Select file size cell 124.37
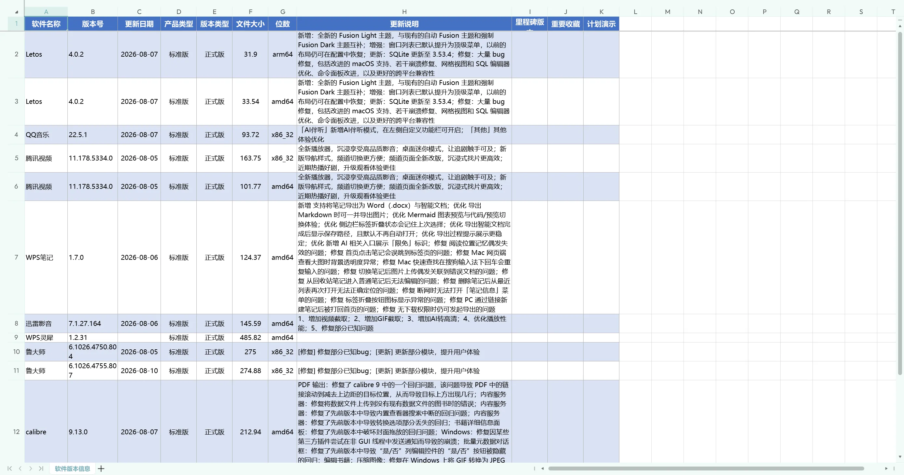 (x=250, y=257)
